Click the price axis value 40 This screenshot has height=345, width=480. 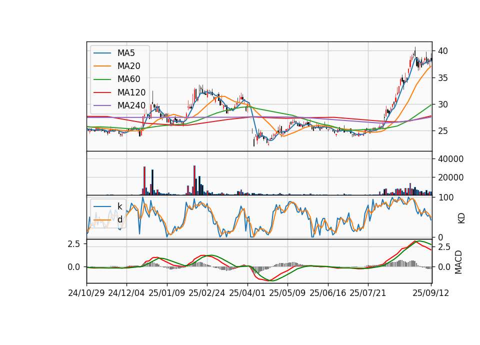pos(443,51)
